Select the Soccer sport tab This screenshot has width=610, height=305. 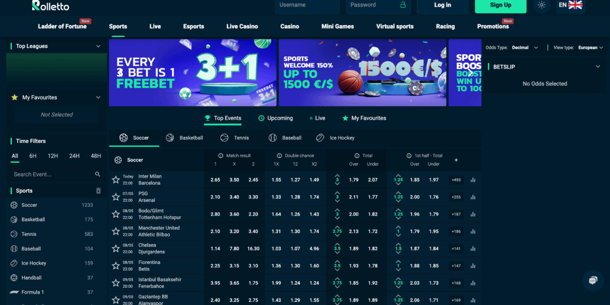[134, 138]
